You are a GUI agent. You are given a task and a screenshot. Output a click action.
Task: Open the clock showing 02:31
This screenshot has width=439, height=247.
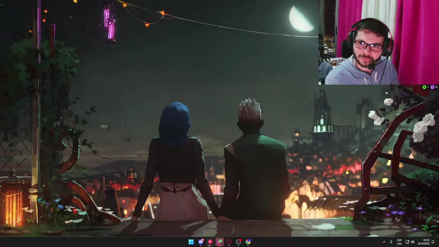click(424, 242)
